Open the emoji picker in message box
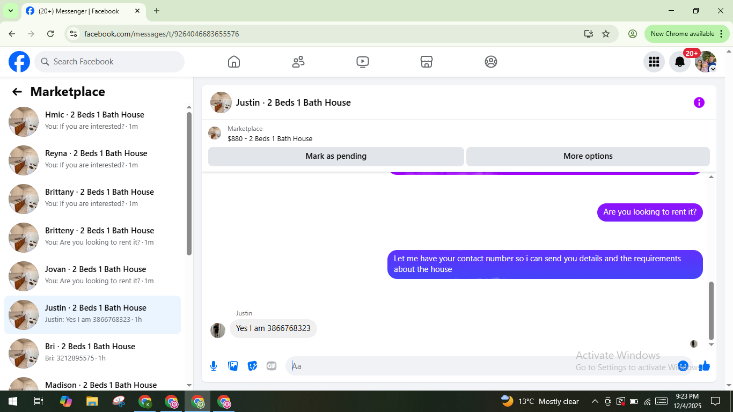This screenshot has height=412, width=733. (x=683, y=366)
